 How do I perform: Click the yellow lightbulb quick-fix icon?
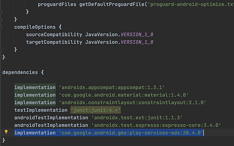[6, 132]
